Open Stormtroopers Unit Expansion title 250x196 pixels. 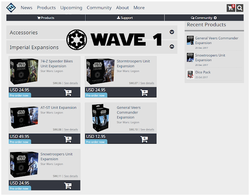(133, 64)
